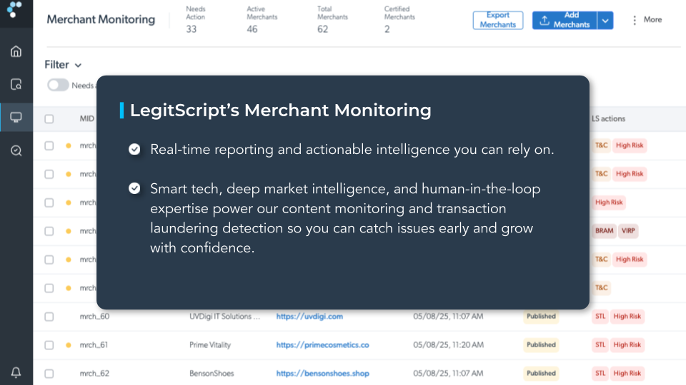Check the box for mrch_61 row

(49, 345)
